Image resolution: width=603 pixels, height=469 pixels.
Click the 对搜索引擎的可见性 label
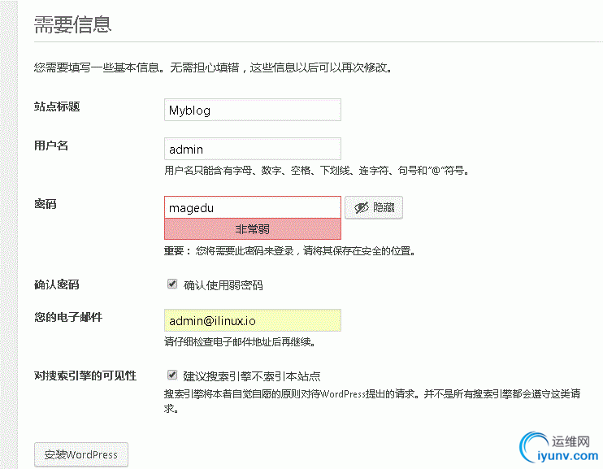pos(85,376)
